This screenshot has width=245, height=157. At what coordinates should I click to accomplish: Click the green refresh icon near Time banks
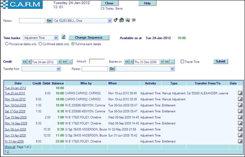(63, 37)
